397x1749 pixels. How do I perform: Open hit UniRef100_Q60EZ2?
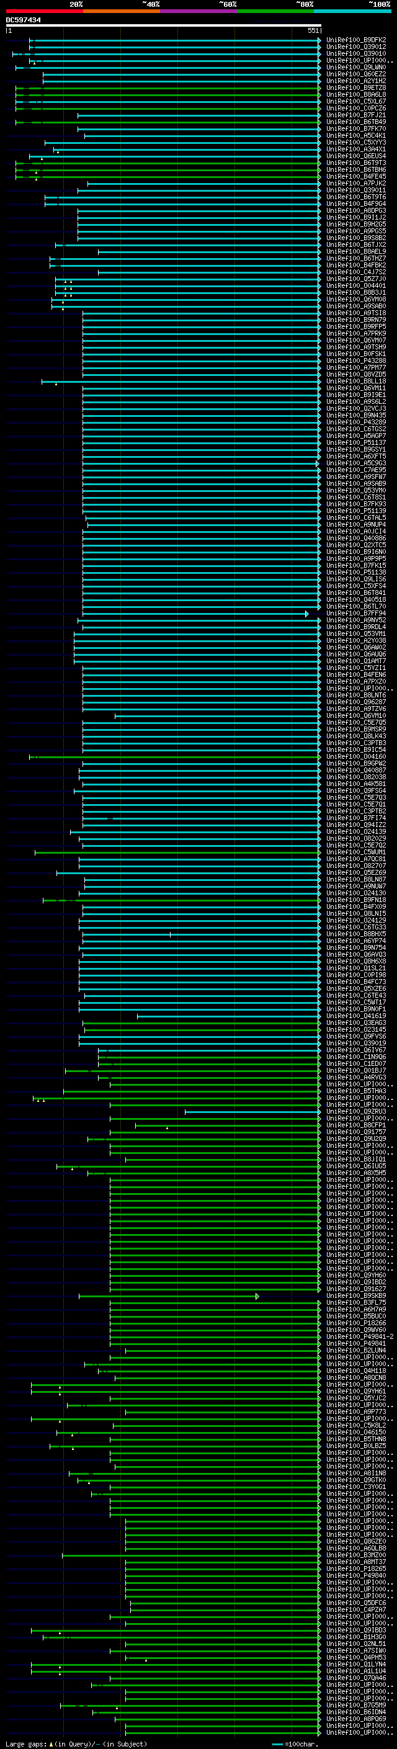click(x=356, y=74)
